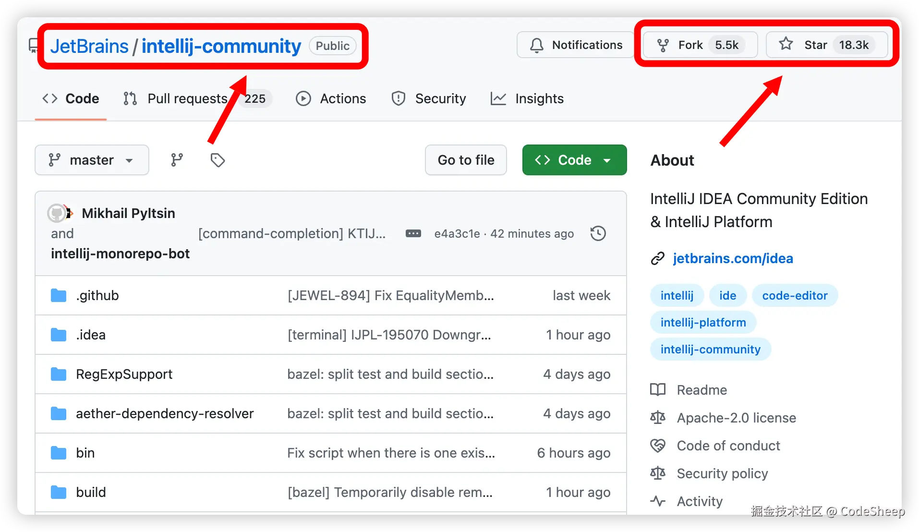Open the JetBrains organization link
This screenshot has width=919, height=532.
pos(89,46)
